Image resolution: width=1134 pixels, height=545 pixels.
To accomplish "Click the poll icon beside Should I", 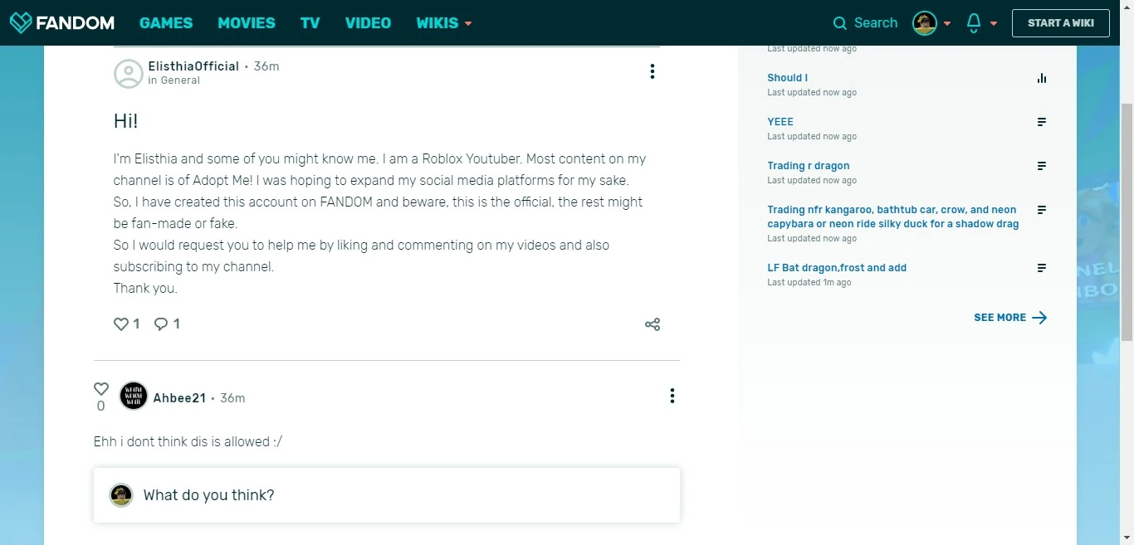I will [x=1042, y=78].
